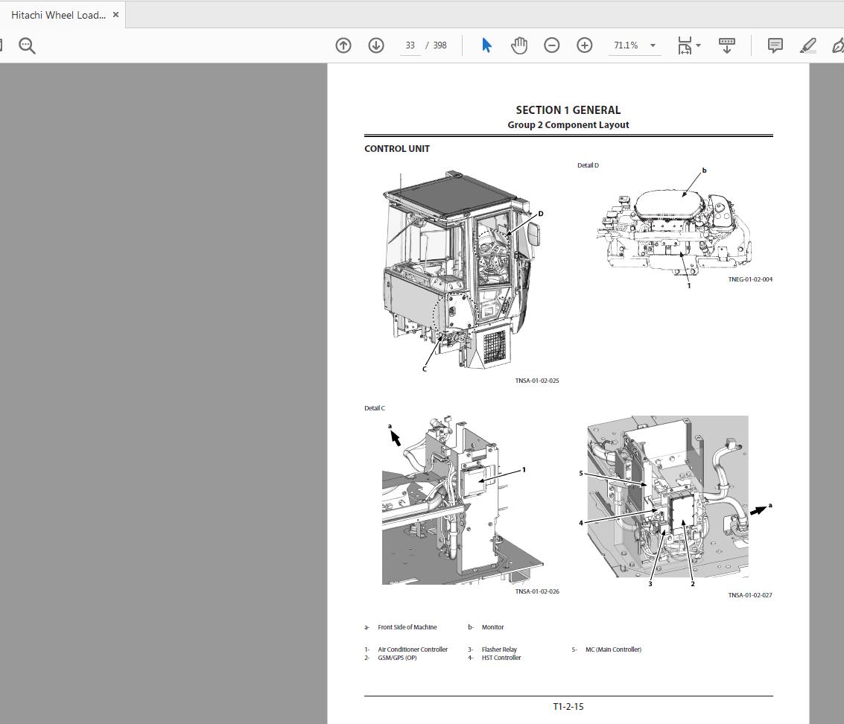Click the 71.1% zoom level box
Viewport: 844px width, 724px height.
coord(628,45)
